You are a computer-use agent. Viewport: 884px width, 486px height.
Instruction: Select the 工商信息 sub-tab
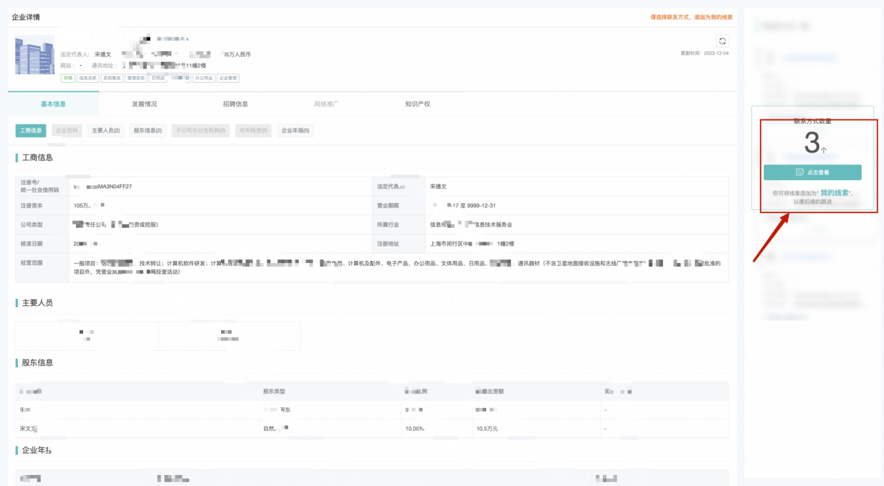31,130
